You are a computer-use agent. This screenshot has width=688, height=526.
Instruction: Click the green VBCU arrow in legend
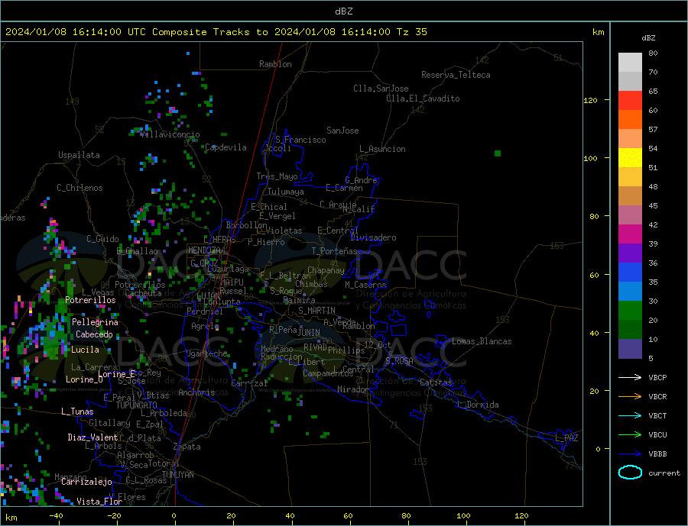pos(630,435)
